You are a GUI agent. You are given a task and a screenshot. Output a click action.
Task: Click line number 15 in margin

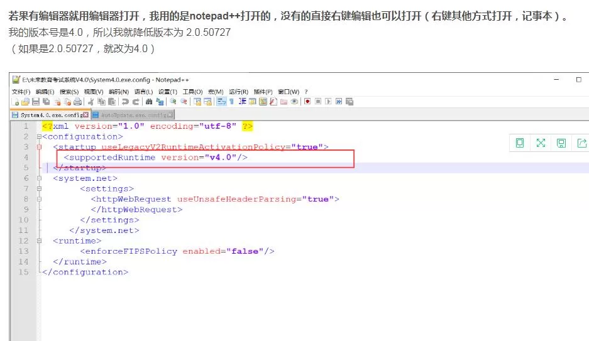[23, 272]
